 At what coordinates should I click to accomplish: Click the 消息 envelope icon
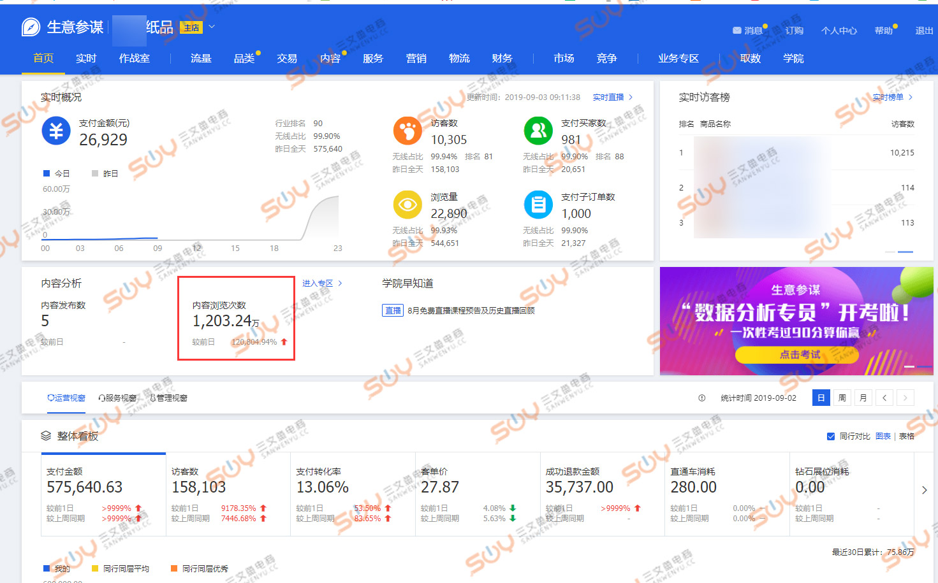pyautogui.click(x=737, y=31)
